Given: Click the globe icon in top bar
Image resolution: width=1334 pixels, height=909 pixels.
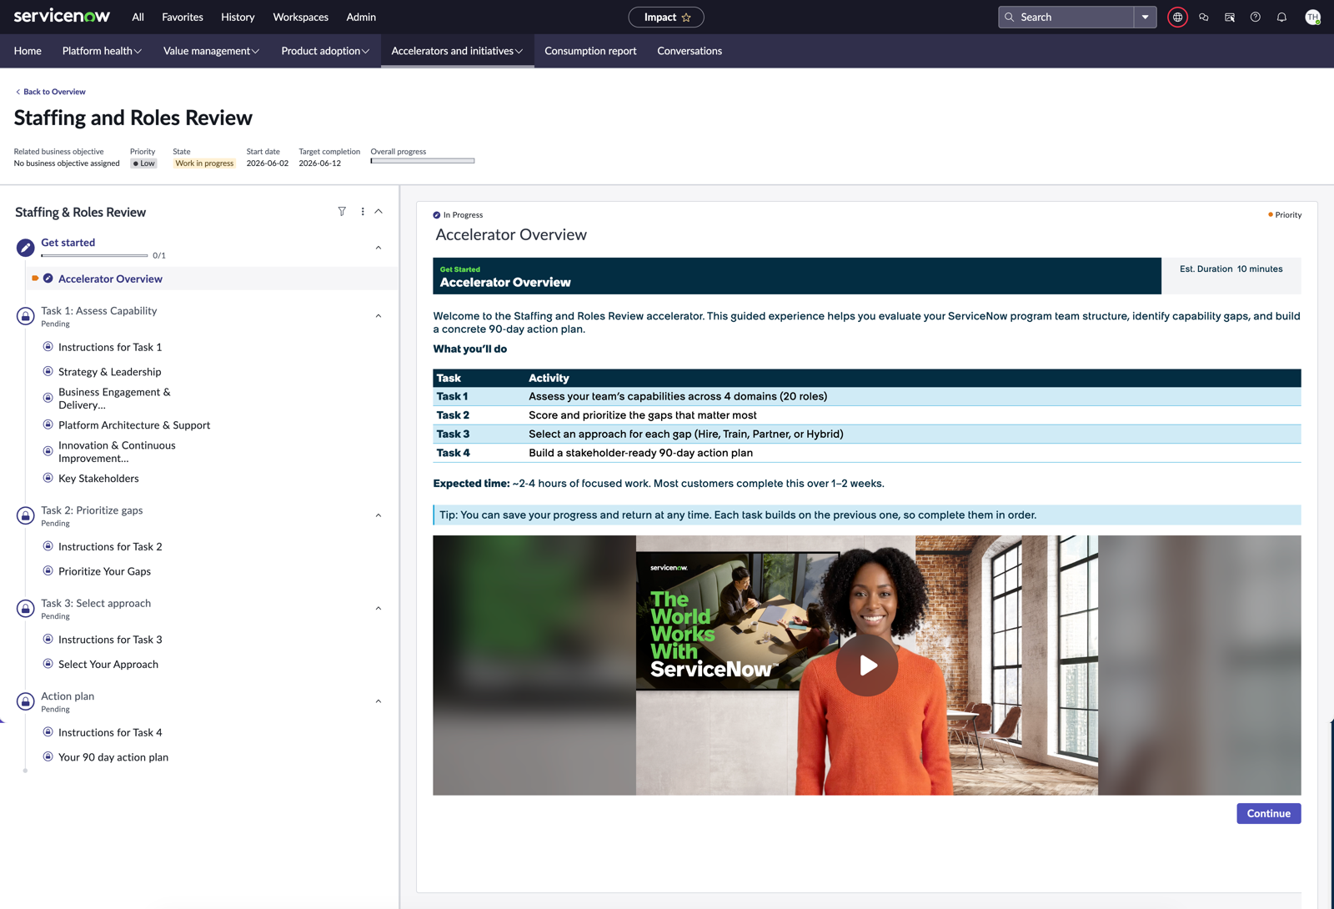Looking at the screenshot, I should [x=1177, y=17].
